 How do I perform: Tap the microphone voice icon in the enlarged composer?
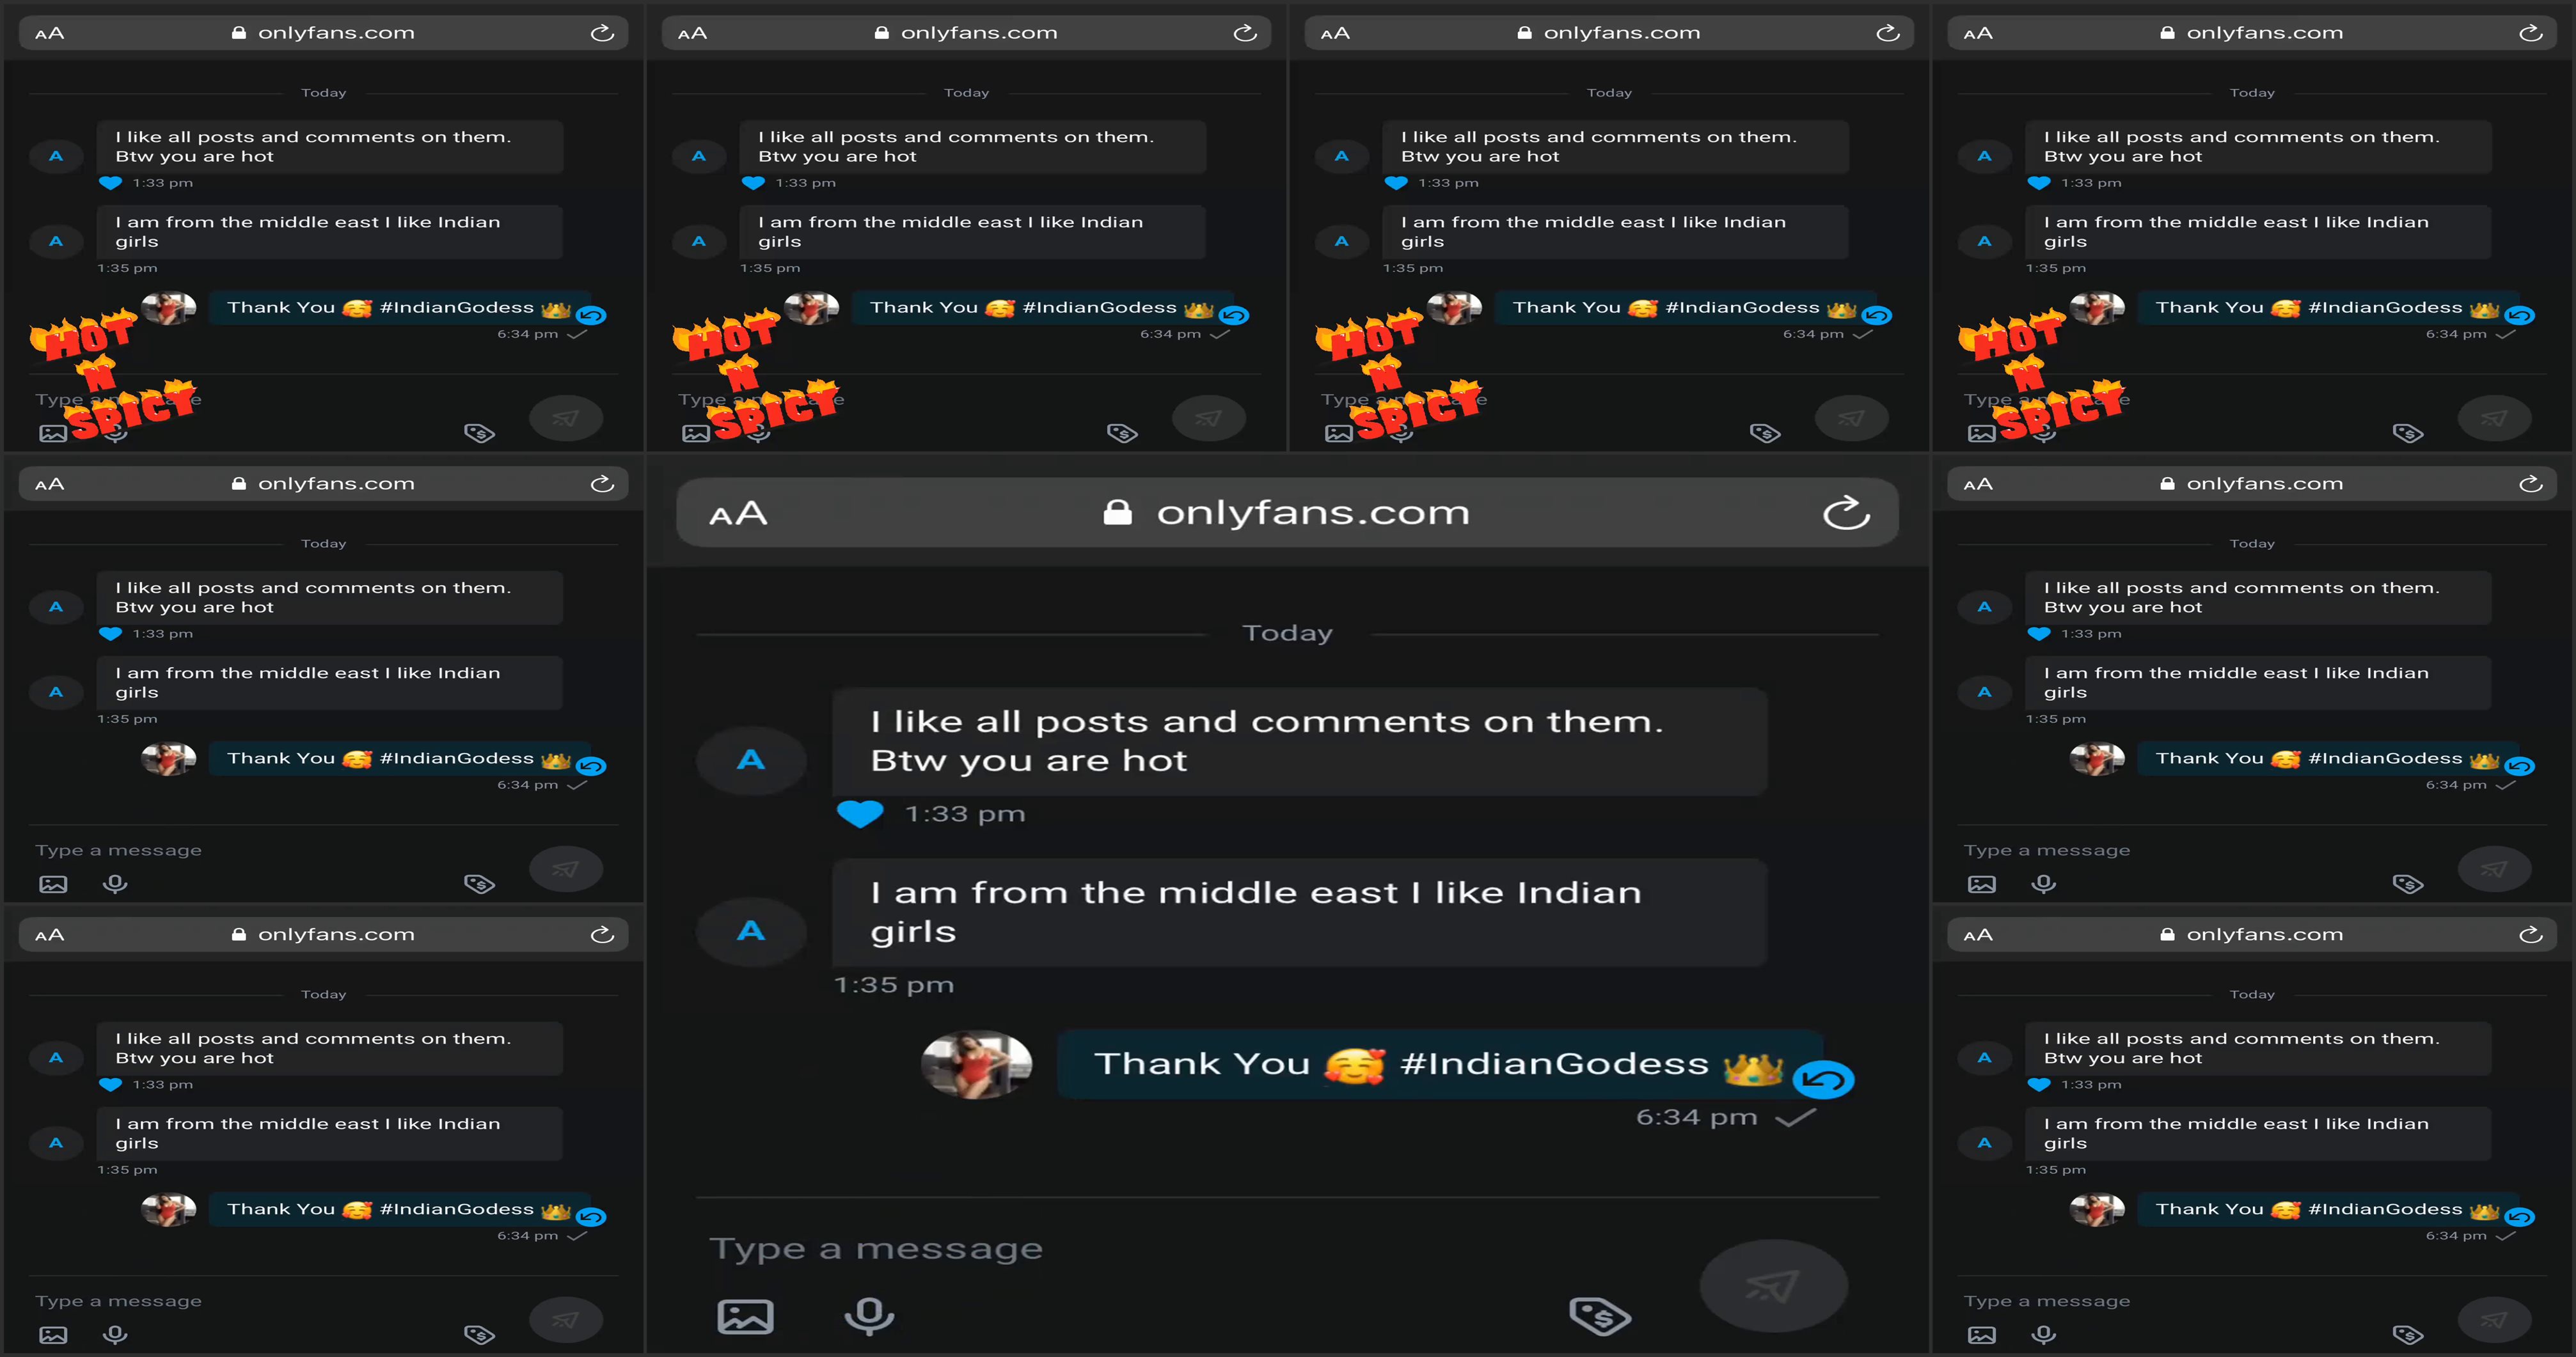click(869, 1315)
